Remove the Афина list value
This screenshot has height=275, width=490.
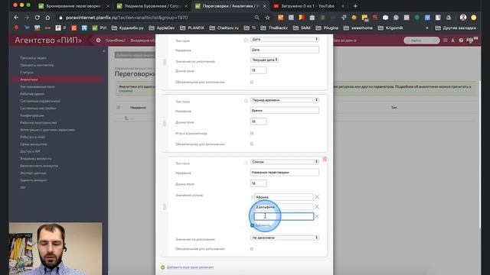pyautogui.click(x=317, y=197)
